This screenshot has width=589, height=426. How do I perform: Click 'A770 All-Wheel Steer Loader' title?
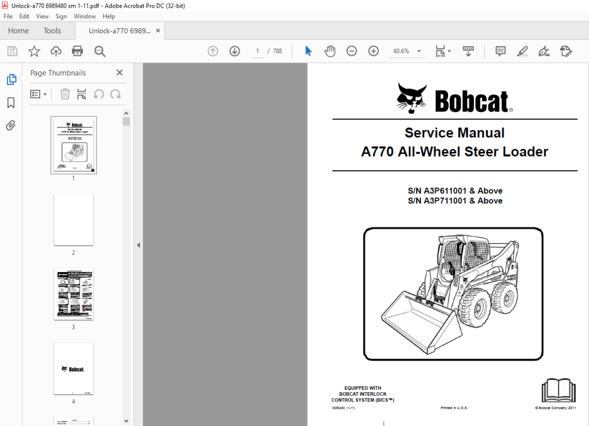[x=455, y=152]
